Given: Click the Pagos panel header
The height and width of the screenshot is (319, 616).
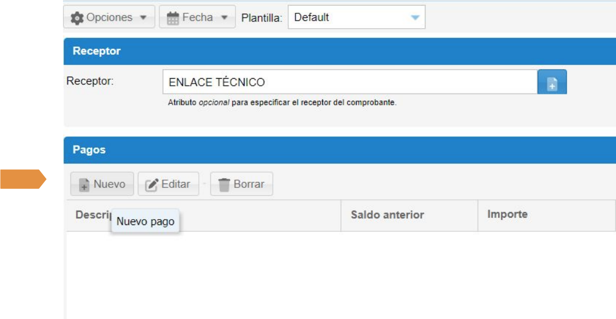Looking at the screenshot, I should click(339, 150).
